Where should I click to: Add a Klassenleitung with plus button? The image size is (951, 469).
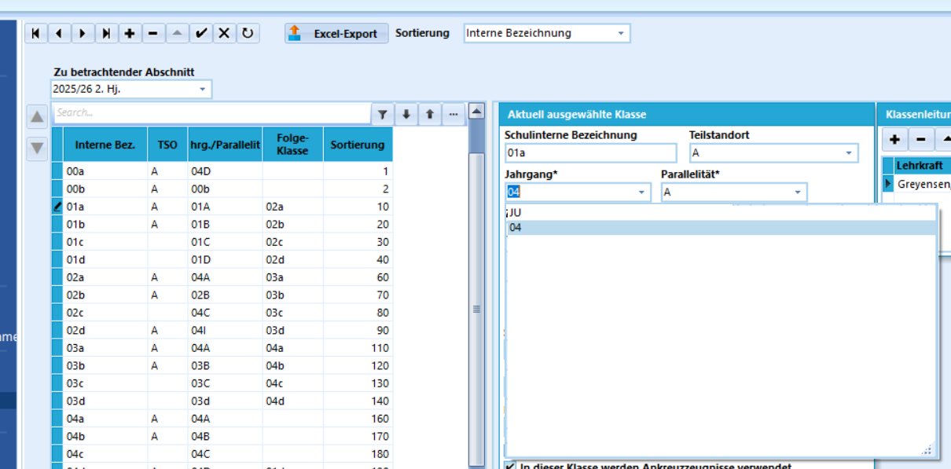[894, 140]
